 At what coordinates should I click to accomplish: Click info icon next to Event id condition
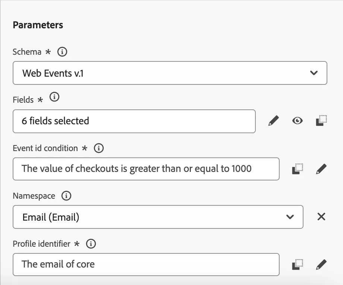pyautogui.click(x=99, y=148)
